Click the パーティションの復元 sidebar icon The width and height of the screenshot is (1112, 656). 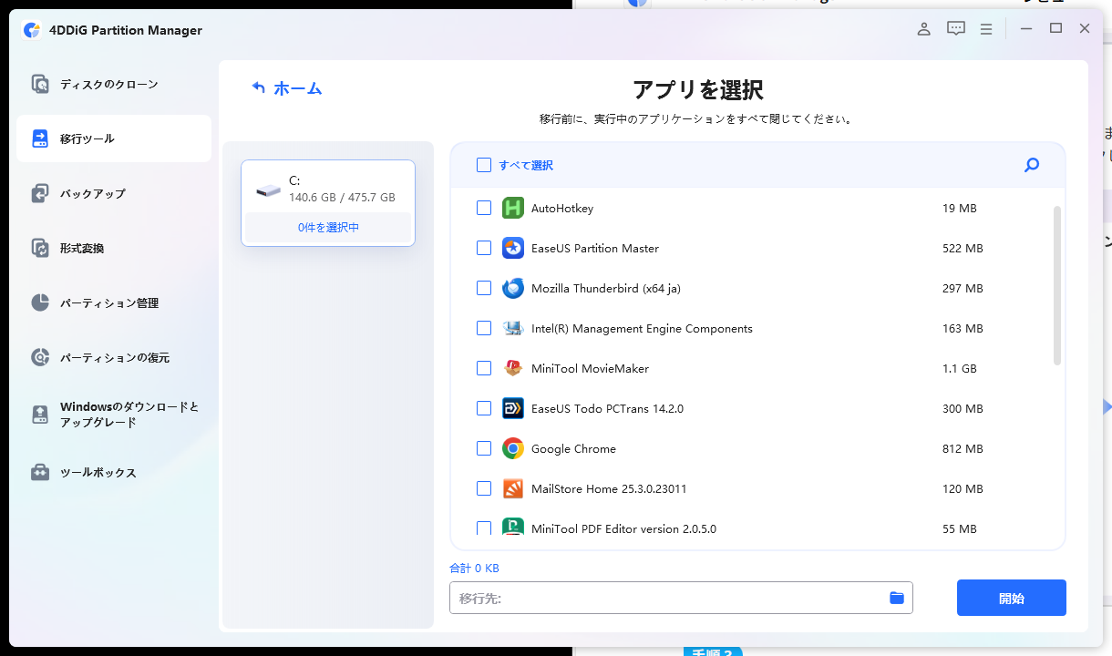(x=40, y=357)
